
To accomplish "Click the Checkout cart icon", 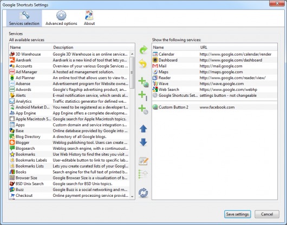I will coord(12,195).
